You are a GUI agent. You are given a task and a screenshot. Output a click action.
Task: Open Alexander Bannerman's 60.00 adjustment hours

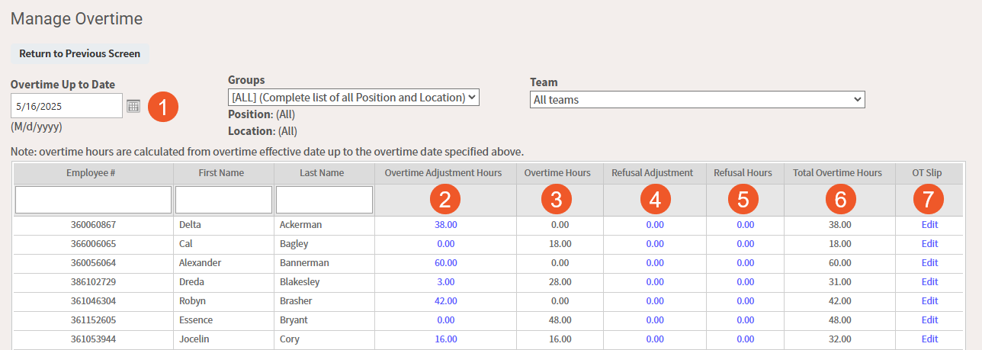[x=446, y=263]
